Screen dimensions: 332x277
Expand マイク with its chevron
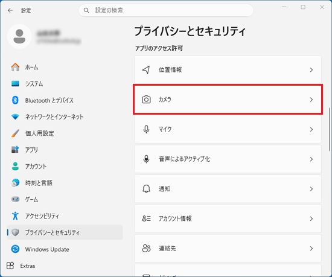pos(311,129)
